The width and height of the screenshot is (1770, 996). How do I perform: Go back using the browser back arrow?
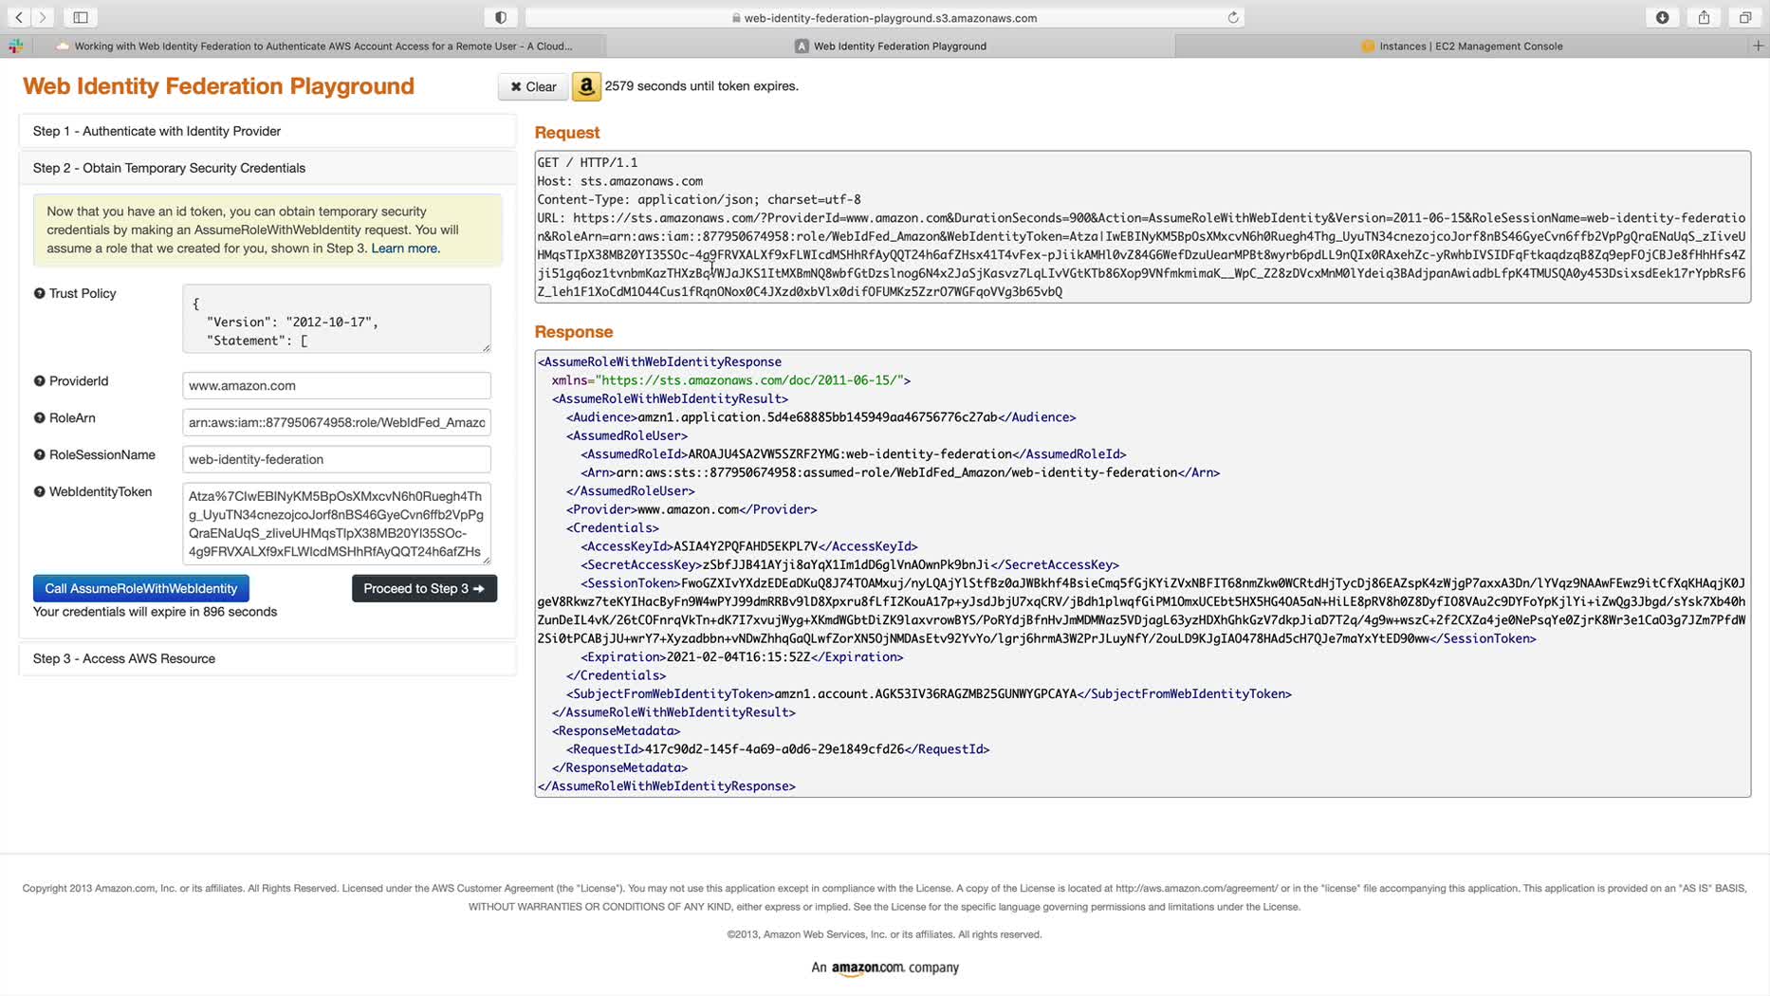tap(19, 17)
